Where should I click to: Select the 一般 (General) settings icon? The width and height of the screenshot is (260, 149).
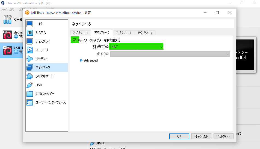[30, 24]
